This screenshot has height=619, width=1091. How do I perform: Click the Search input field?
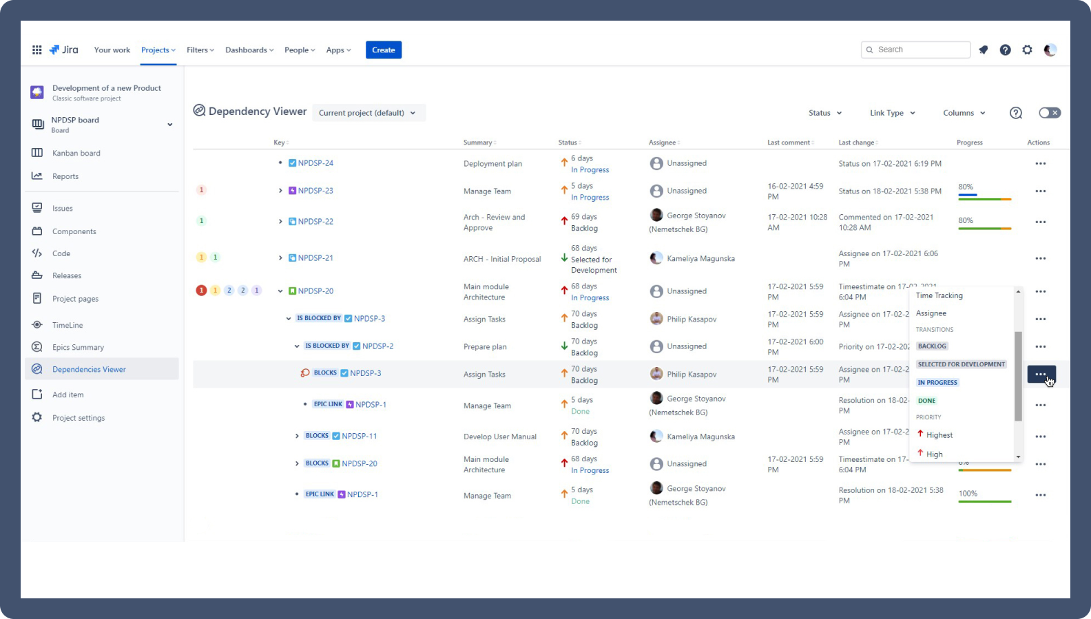[915, 50]
